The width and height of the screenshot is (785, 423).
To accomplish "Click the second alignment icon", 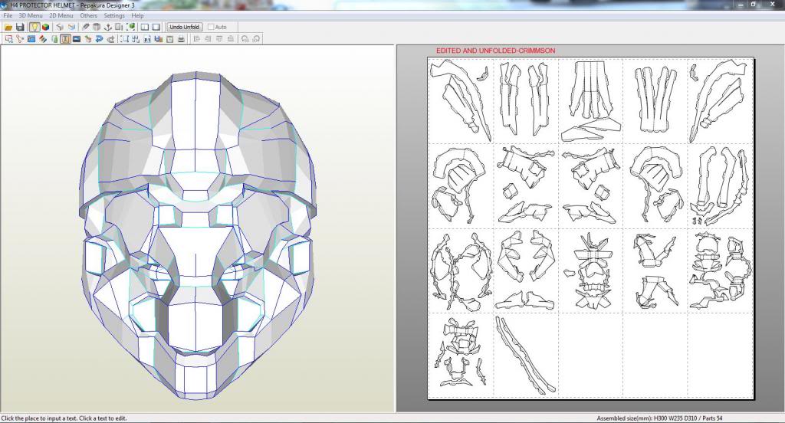I will [x=208, y=39].
